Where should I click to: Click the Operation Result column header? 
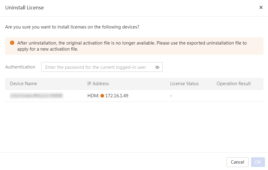[233, 84]
